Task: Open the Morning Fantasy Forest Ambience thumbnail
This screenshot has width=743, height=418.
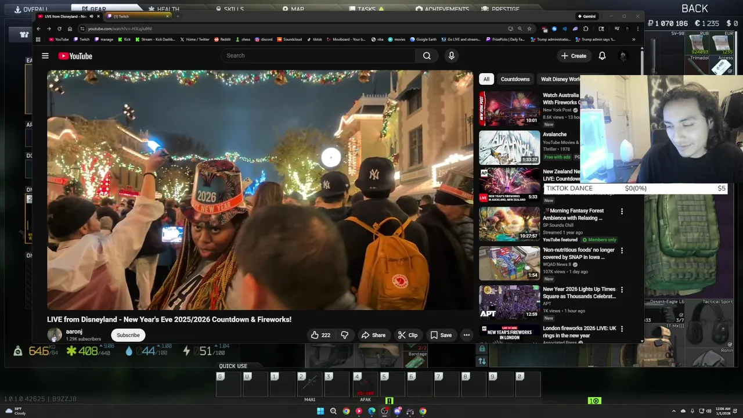Action: 510,224
